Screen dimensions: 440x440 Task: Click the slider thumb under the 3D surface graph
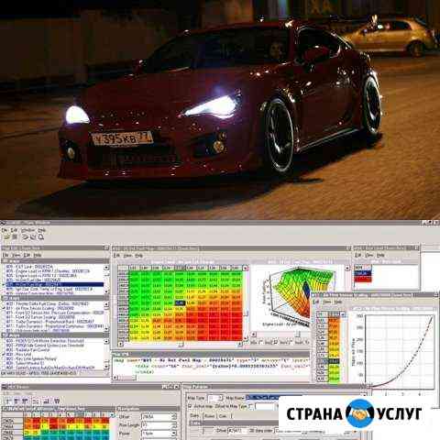coord(299,335)
